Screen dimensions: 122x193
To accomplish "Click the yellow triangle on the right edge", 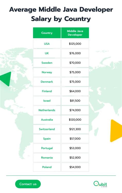I will tap(116, 131).
